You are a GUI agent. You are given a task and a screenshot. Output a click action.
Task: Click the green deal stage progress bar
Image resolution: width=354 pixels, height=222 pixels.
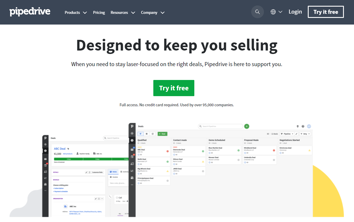click(91, 159)
